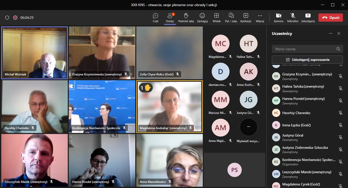
Task: Click Udostępnij zaproszenie button
Action: click(x=307, y=60)
